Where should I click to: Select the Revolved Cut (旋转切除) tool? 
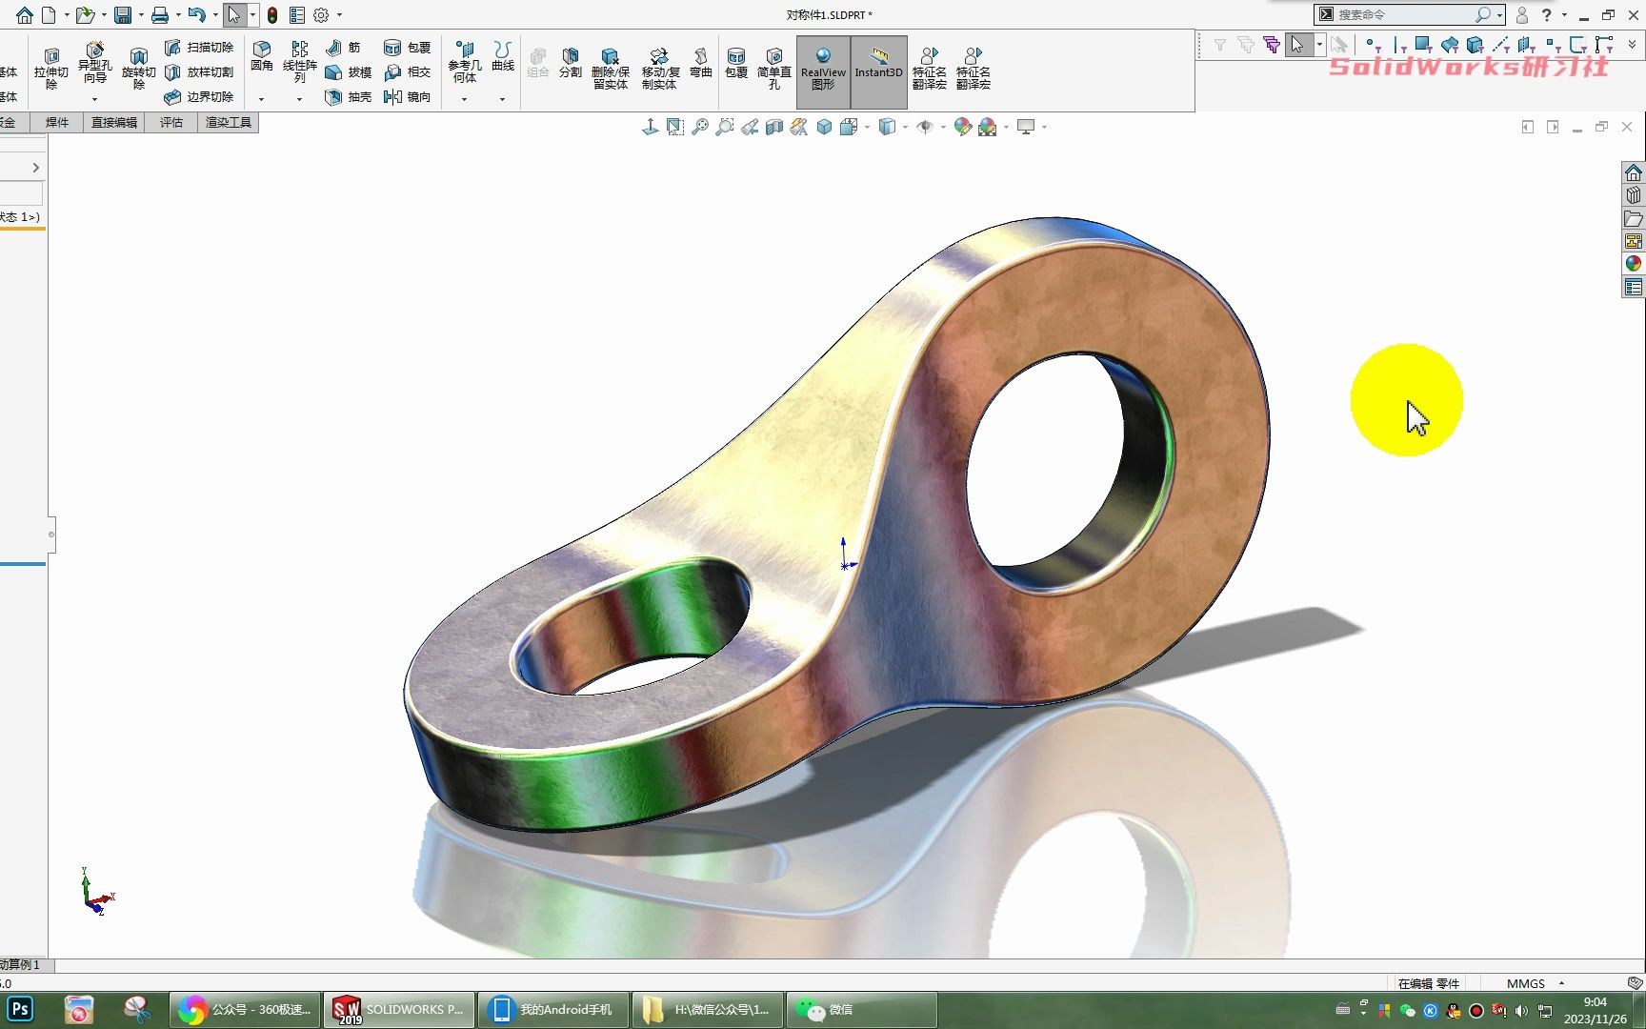138,70
